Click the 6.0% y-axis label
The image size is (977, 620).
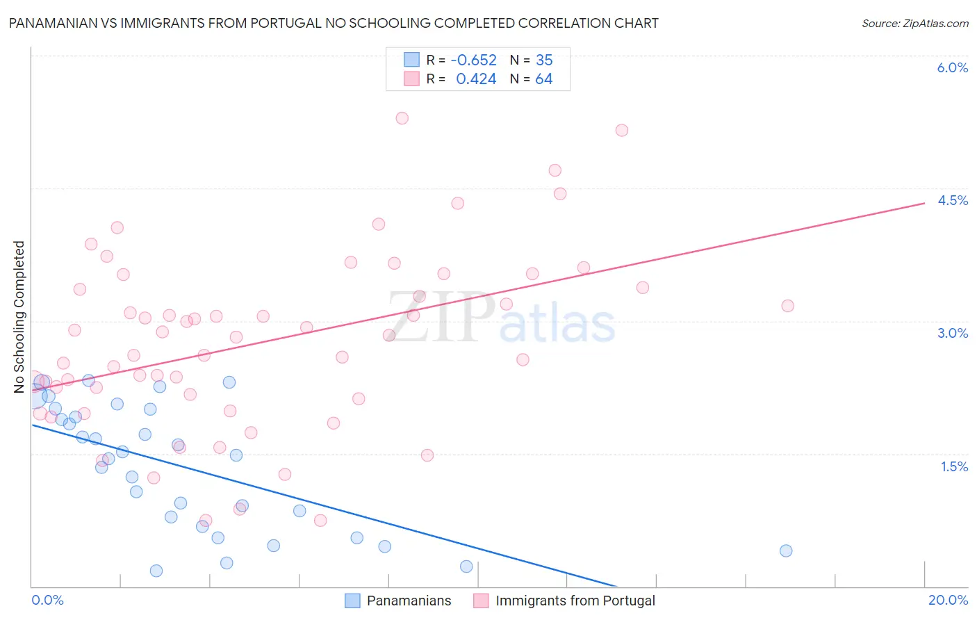pyautogui.click(x=952, y=67)
